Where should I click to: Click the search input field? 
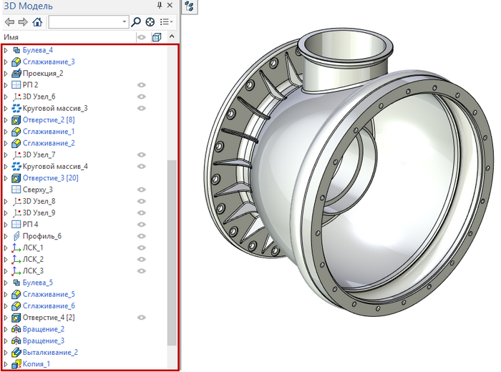click(84, 21)
